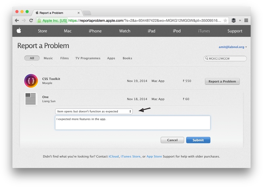
Task: Click the One app newspaper icon
Action: pos(31,99)
